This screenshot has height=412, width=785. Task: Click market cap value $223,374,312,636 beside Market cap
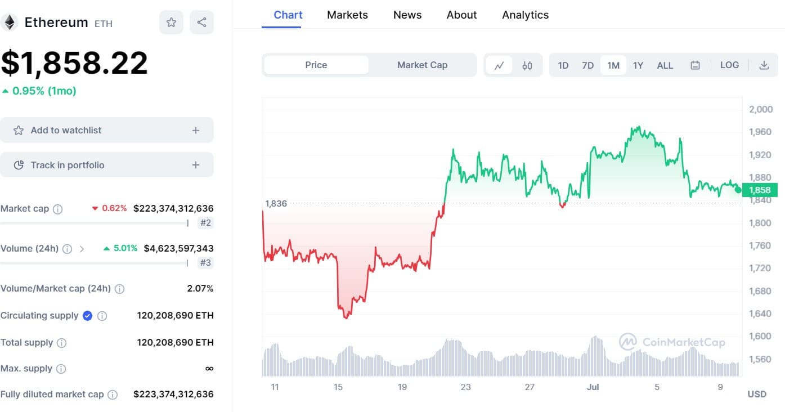coord(173,209)
